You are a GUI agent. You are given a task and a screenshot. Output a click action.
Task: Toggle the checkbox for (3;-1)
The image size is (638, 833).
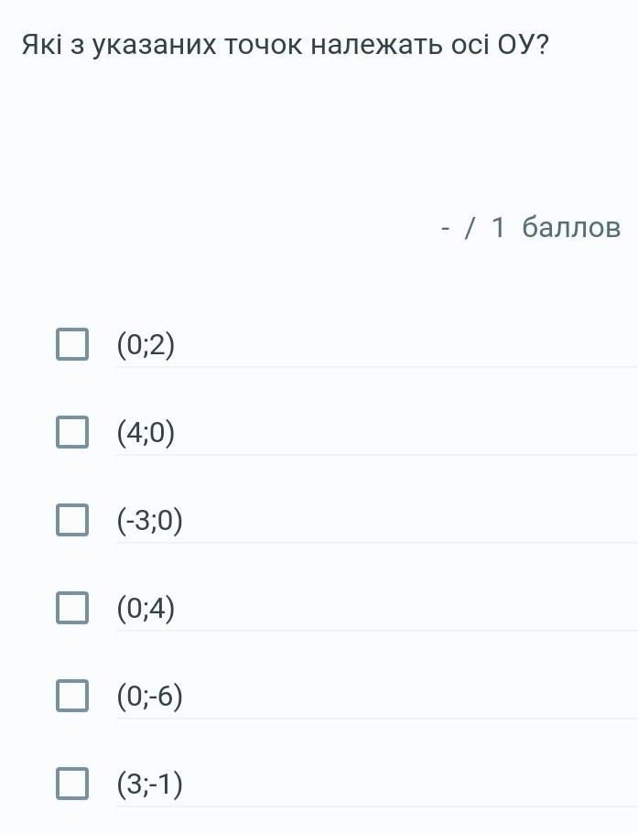pyautogui.click(x=72, y=784)
